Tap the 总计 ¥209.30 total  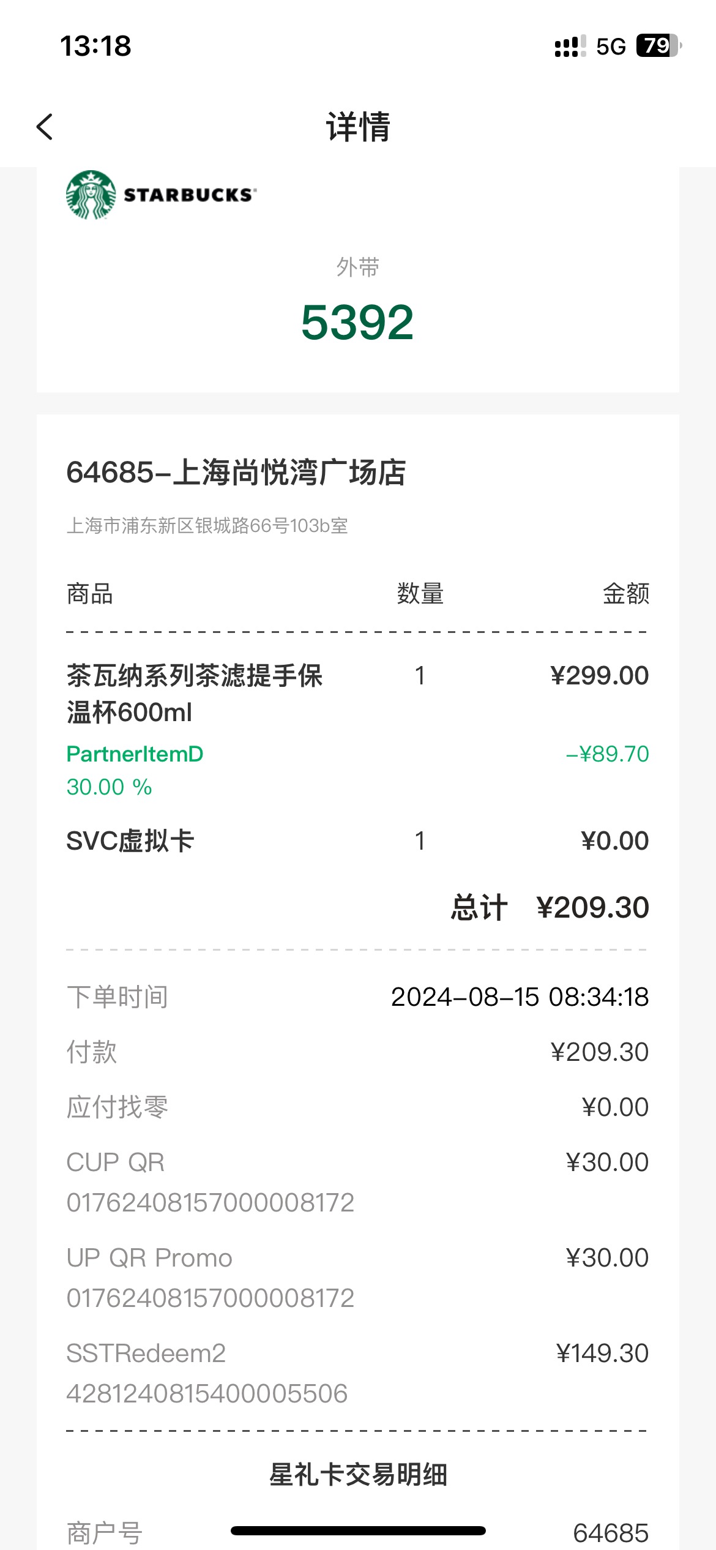pyautogui.click(x=550, y=907)
